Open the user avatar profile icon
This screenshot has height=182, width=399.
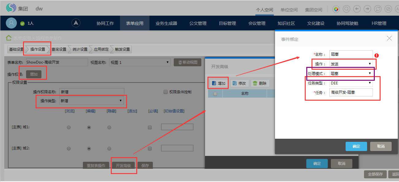pyautogui.click(x=11, y=23)
